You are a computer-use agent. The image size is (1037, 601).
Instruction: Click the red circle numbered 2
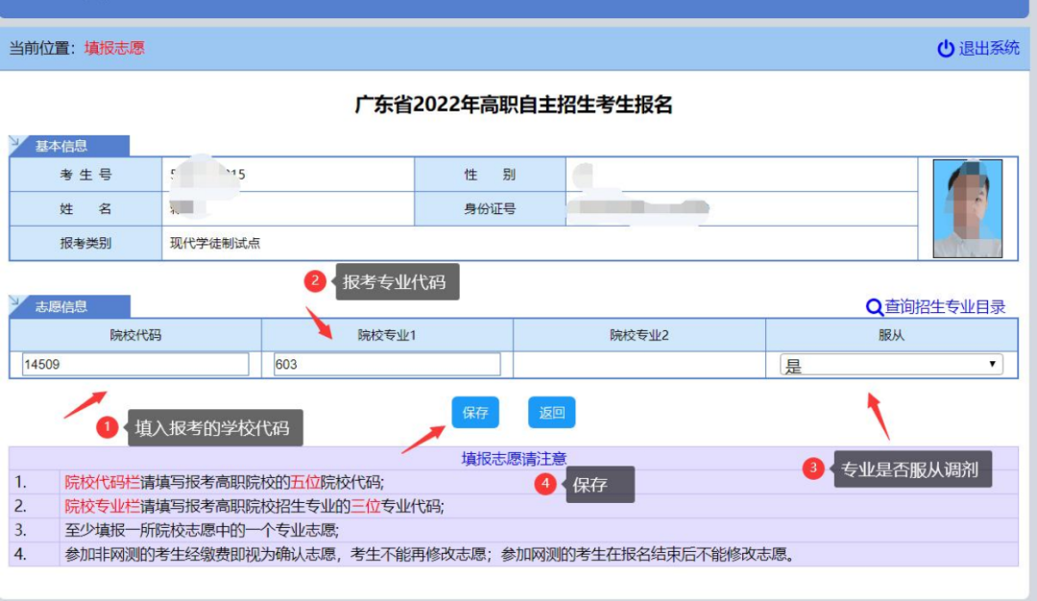(x=314, y=282)
